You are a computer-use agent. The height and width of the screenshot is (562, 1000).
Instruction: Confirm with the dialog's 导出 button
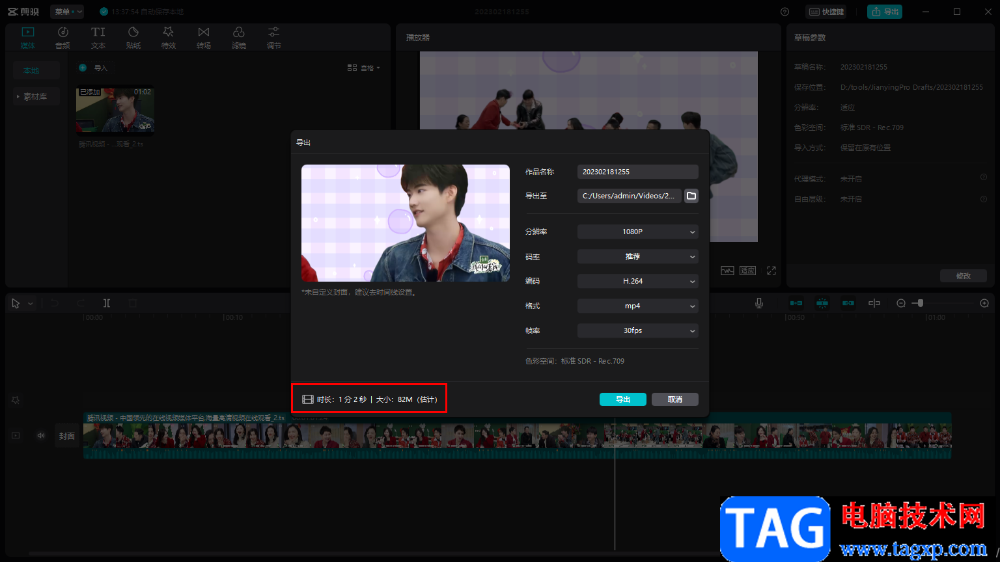623,399
